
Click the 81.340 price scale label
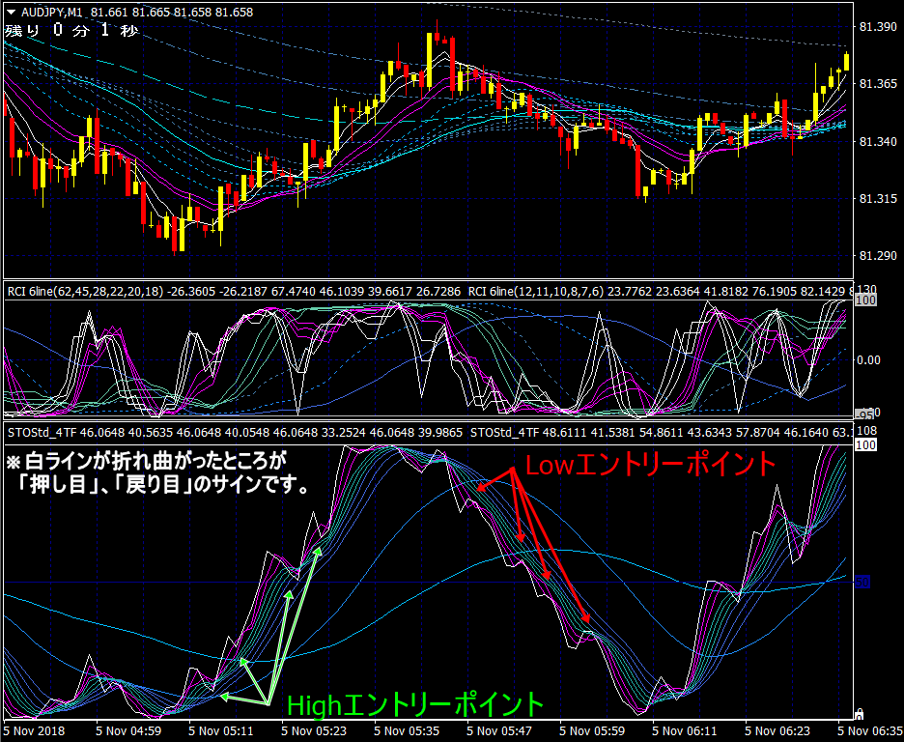point(878,141)
